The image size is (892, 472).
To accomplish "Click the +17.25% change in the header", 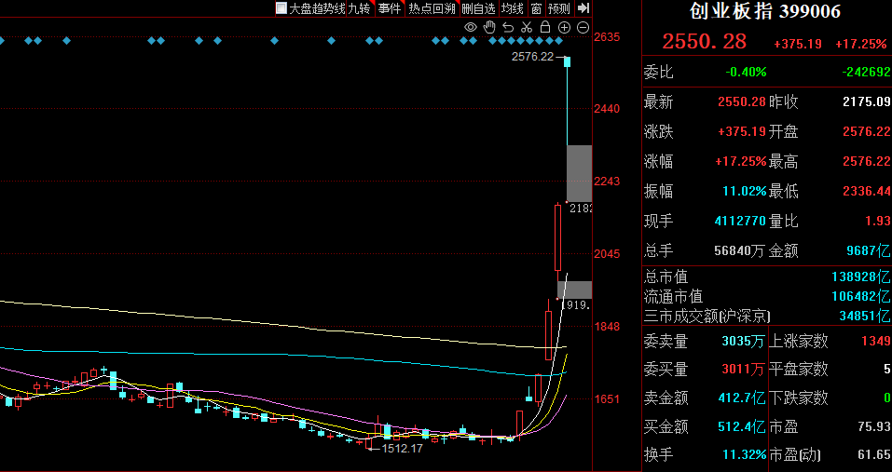I will (860, 44).
